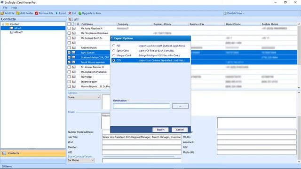
Task: Sort by the Business Phone column header
Action: (x=170, y=24)
